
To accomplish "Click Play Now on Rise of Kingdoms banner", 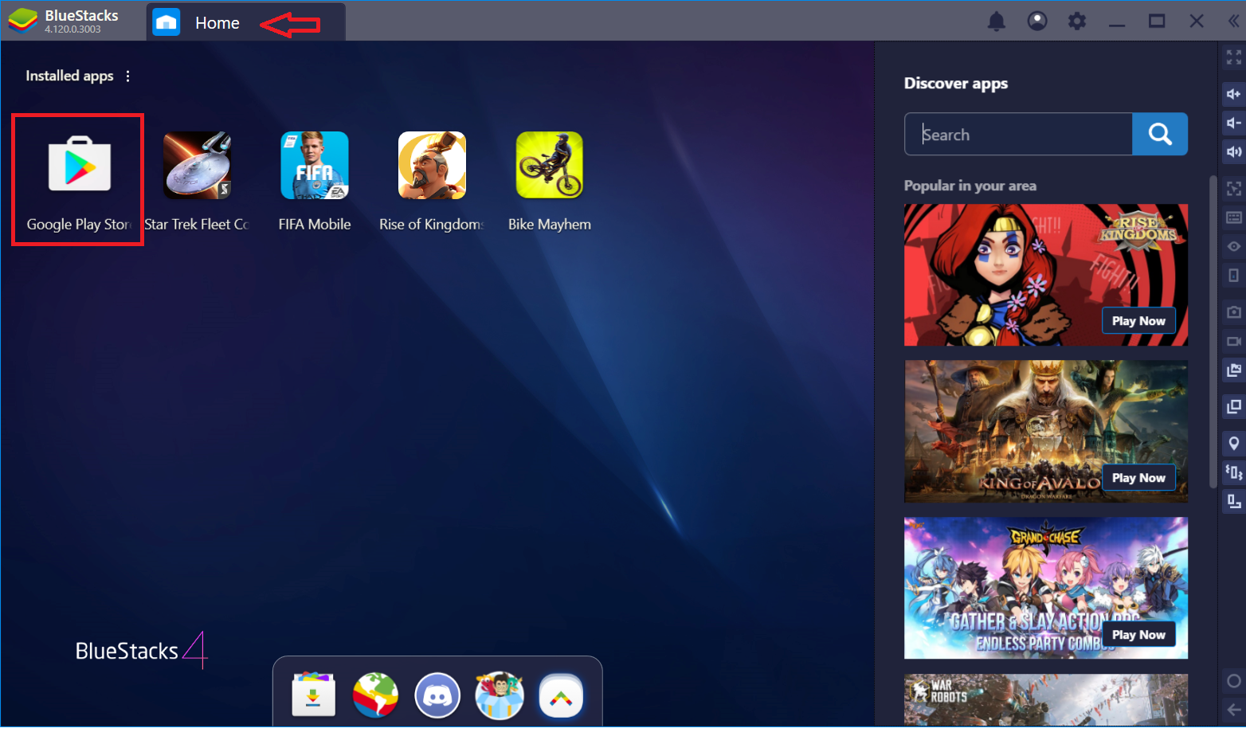I will 1138,320.
